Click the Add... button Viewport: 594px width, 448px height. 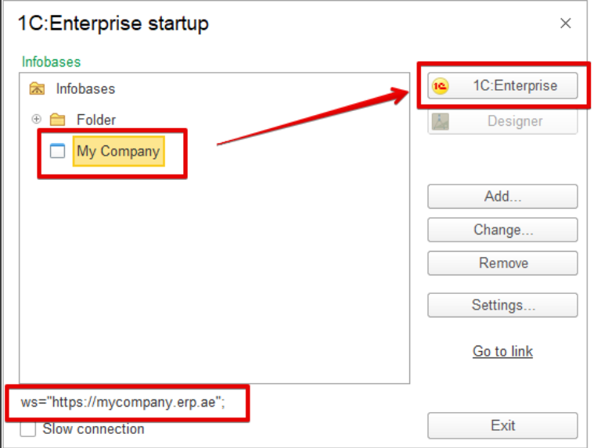[x=502, y=196]
